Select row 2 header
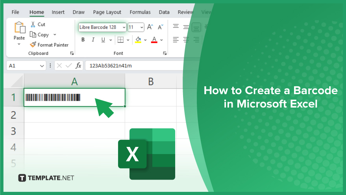 pos(13,115)
